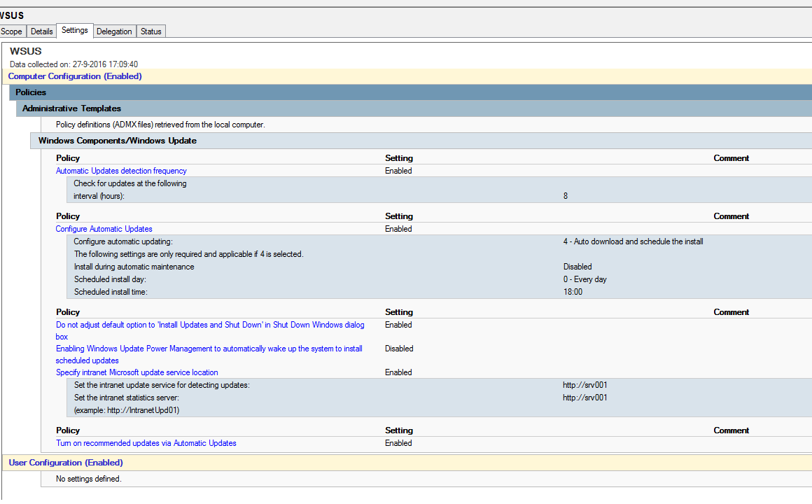Collapse the Computer Configuration (Enabled) section
The height and width of the screenshot is (504, 812).
(75, 76)
